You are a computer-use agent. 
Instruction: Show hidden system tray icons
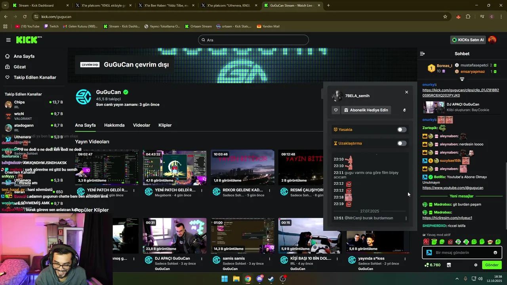(457, 279)
